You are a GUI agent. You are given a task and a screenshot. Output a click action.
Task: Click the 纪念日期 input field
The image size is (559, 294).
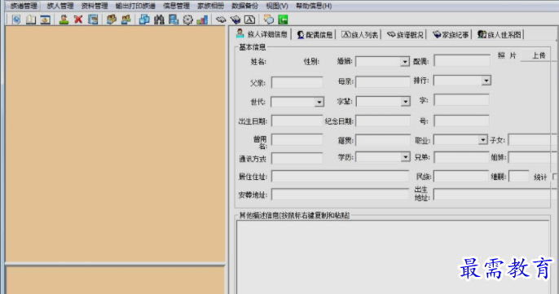pos(383,121)
